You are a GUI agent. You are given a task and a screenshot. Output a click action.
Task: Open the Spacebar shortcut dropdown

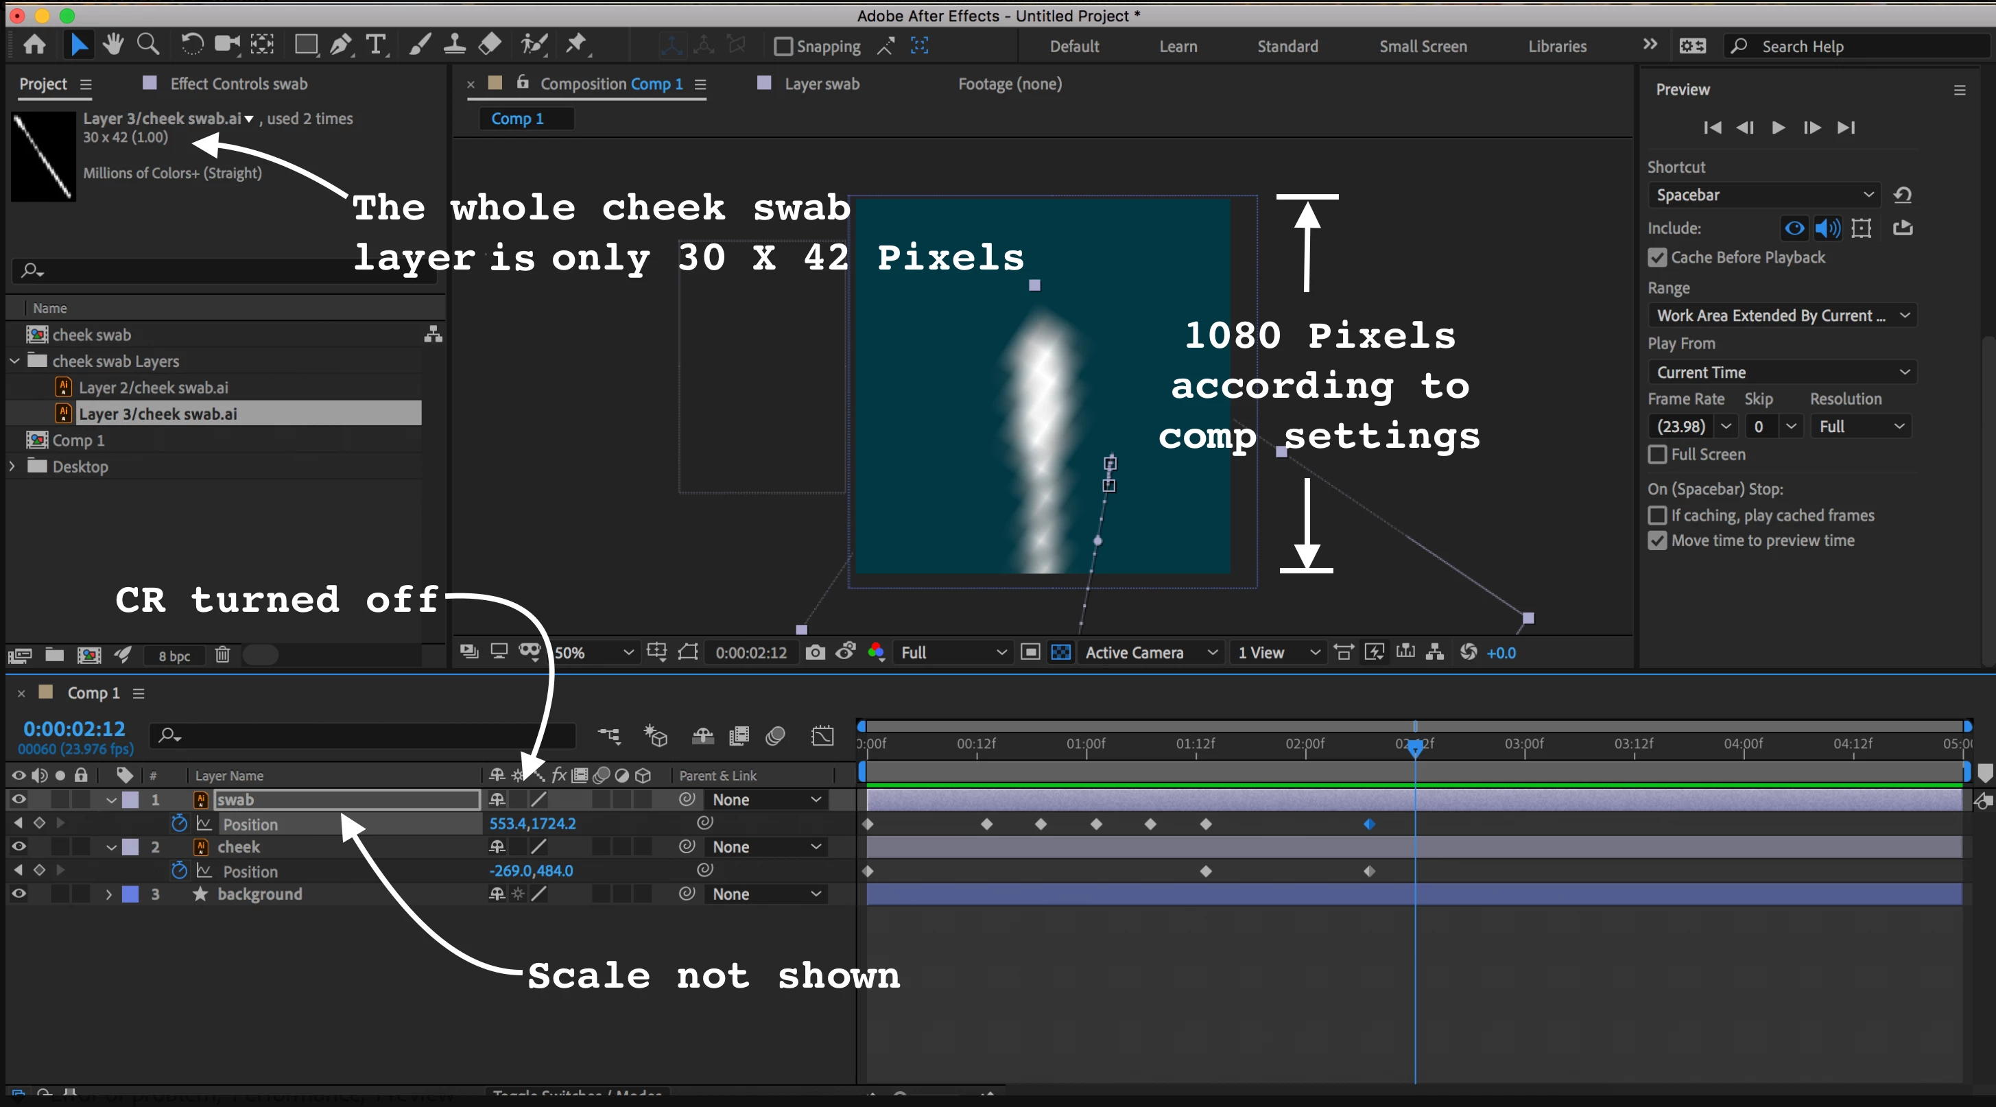[1763, 195]
